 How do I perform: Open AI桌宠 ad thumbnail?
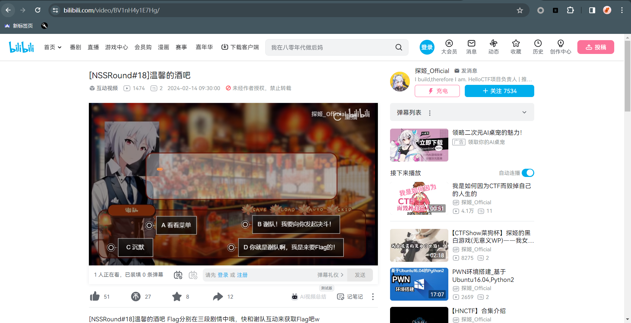pos(419,145)
